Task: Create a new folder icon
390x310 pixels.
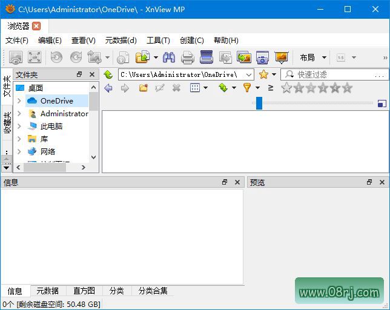Action: coord(144,88)
